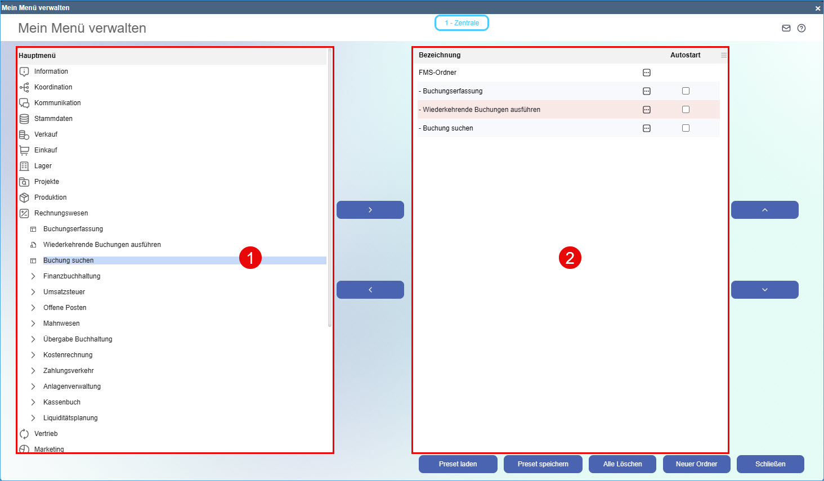This screenshot has width=824, height=481.
Task: Select Information in the Hauptmenü
Action: 51,71
